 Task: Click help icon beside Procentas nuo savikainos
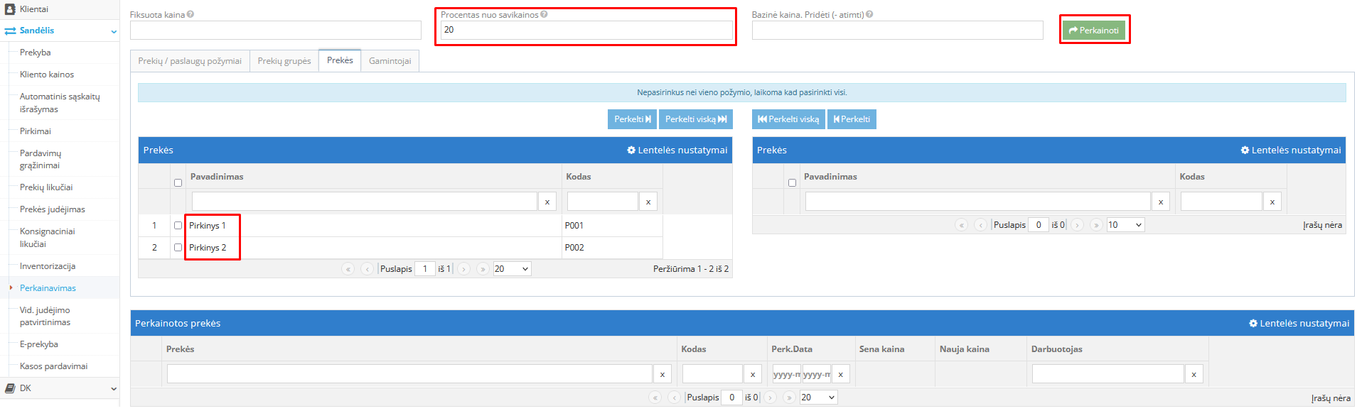(x=544, y=14)
